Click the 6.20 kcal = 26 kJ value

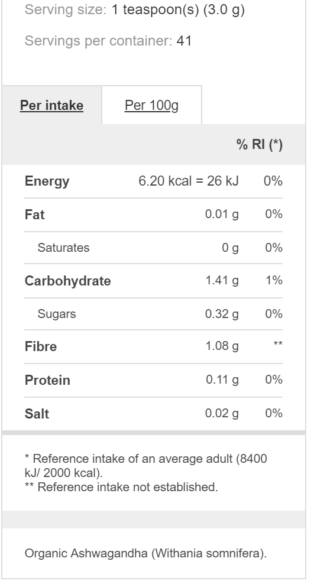click(189, 181)
